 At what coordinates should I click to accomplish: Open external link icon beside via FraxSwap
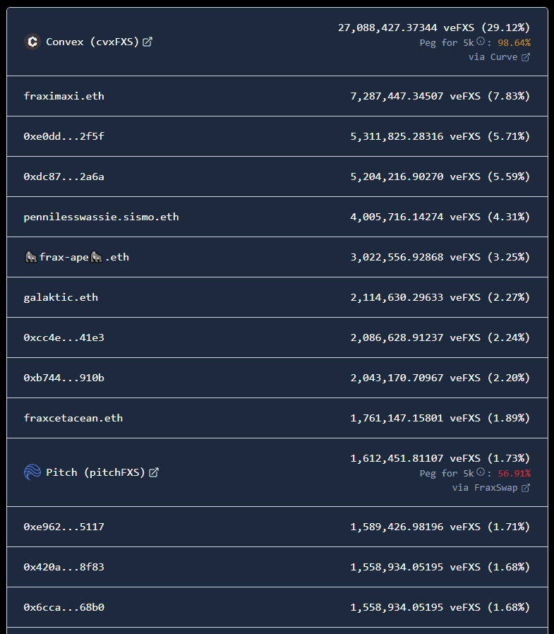point(525,488)
